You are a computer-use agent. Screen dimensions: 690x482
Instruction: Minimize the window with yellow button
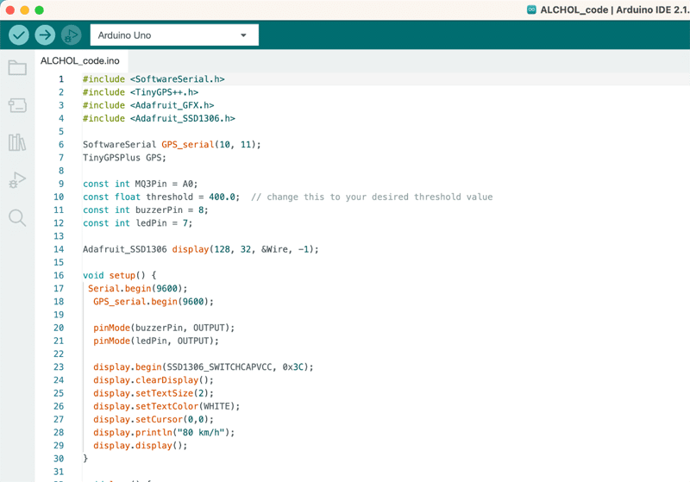[25, 9]
